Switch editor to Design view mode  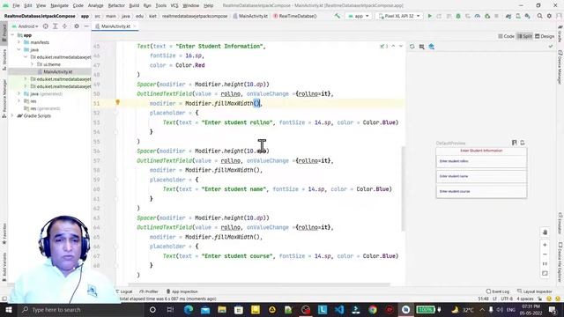pos(545,36)
